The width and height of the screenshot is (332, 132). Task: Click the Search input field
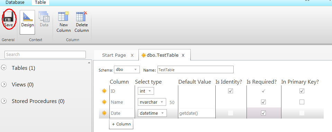coord(45,55)
